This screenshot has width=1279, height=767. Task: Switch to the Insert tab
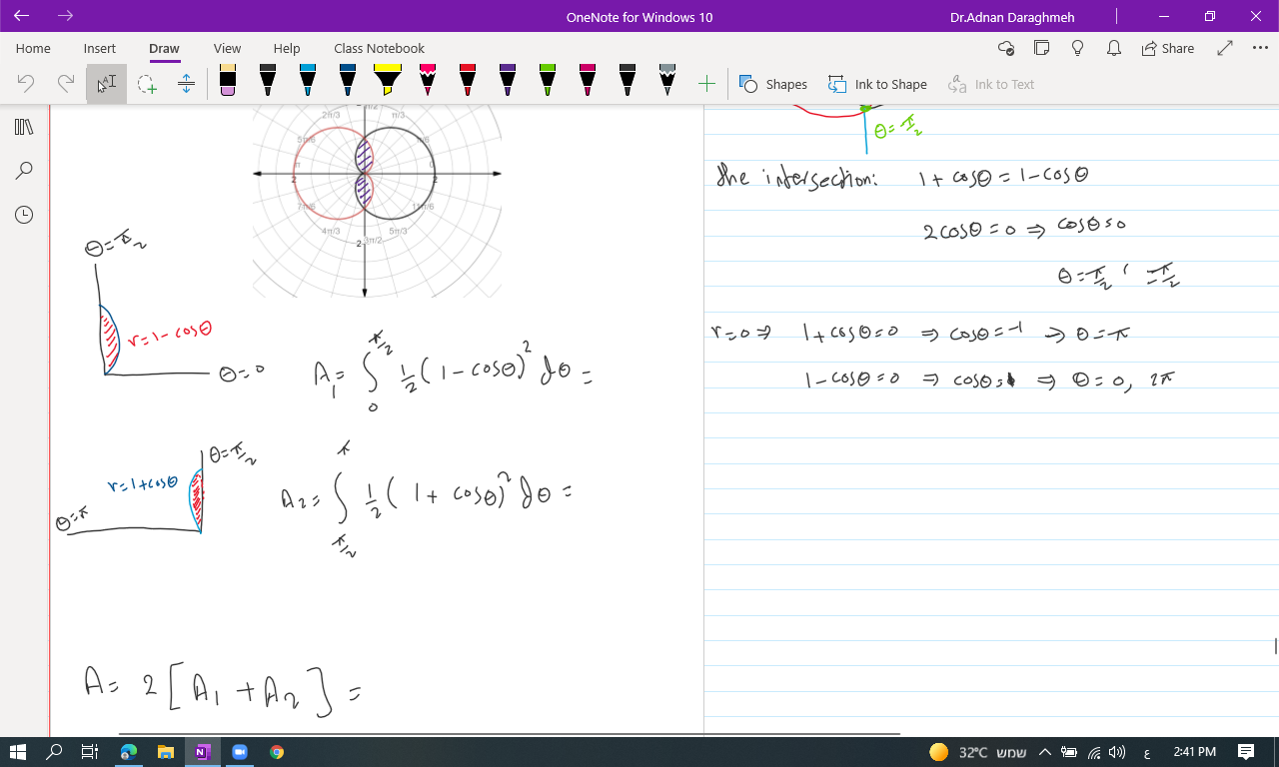point(100,48)
